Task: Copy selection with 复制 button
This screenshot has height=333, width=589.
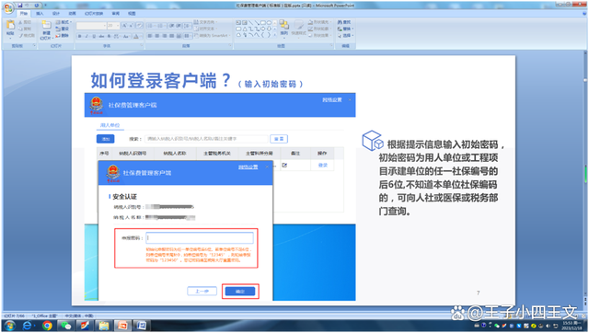Action: [25, 29]
